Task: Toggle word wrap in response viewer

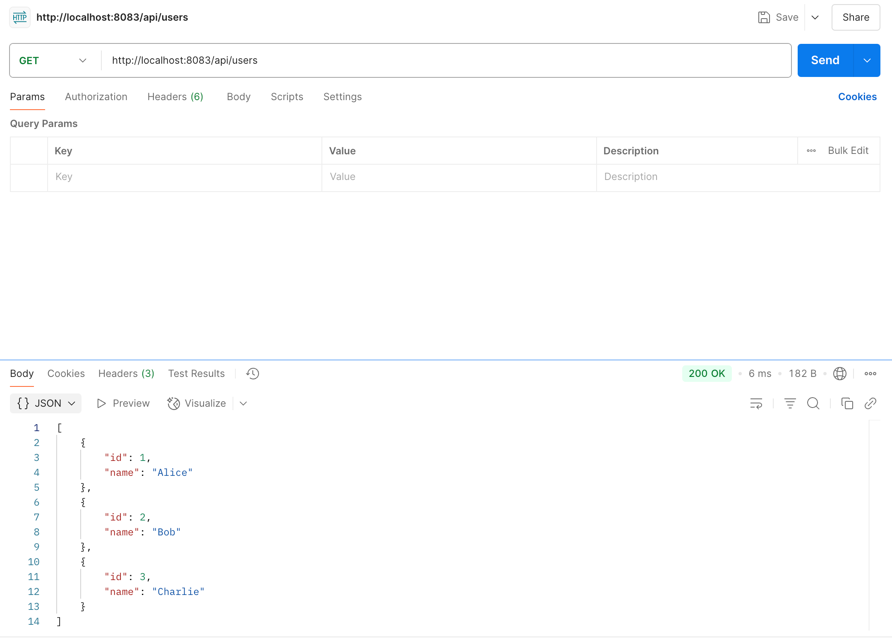Action: [756, 403]
